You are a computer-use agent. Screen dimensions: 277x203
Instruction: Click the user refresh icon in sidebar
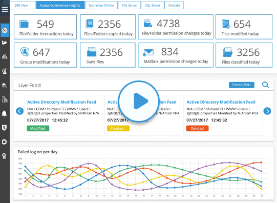5,71
